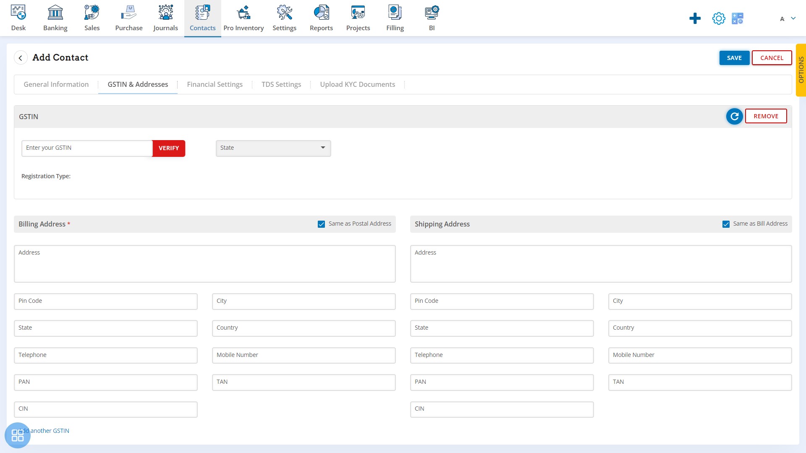
Task: Open Upload KYC Documents tab
Action: (358, 84)
